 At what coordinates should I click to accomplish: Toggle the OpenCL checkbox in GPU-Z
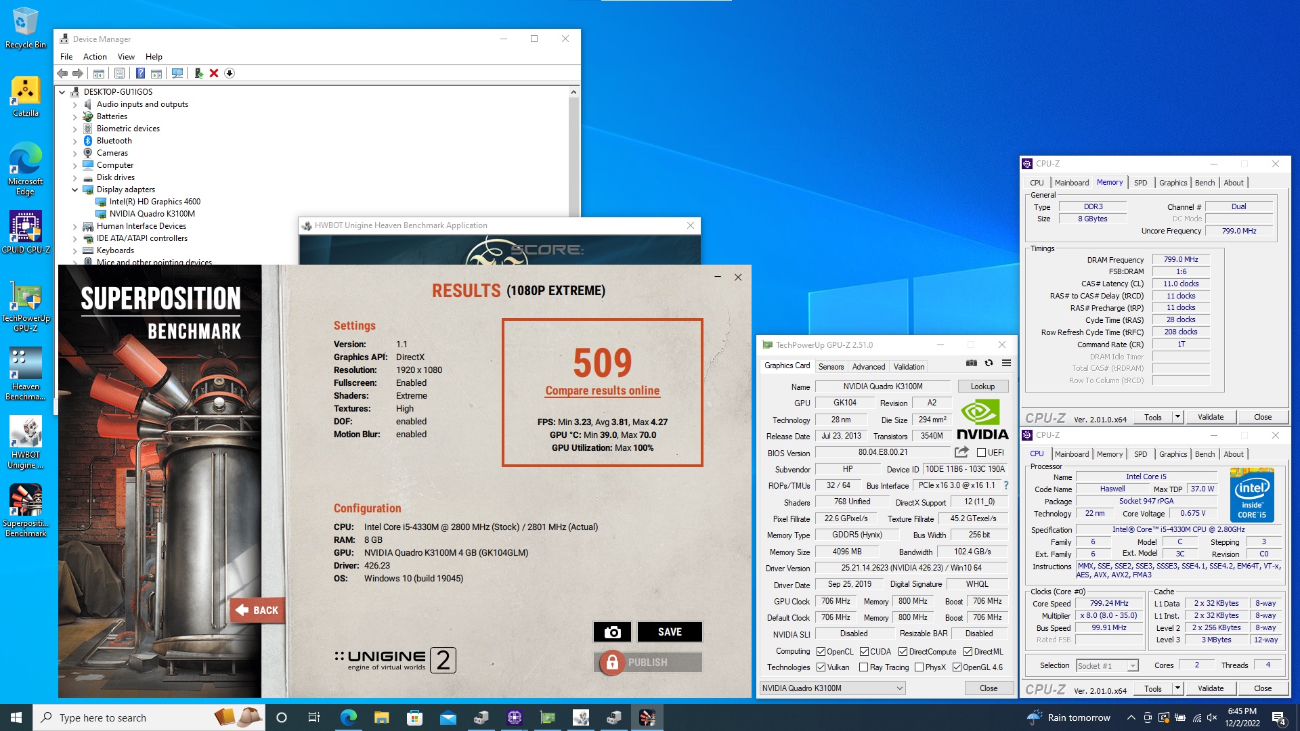[821, 652]
